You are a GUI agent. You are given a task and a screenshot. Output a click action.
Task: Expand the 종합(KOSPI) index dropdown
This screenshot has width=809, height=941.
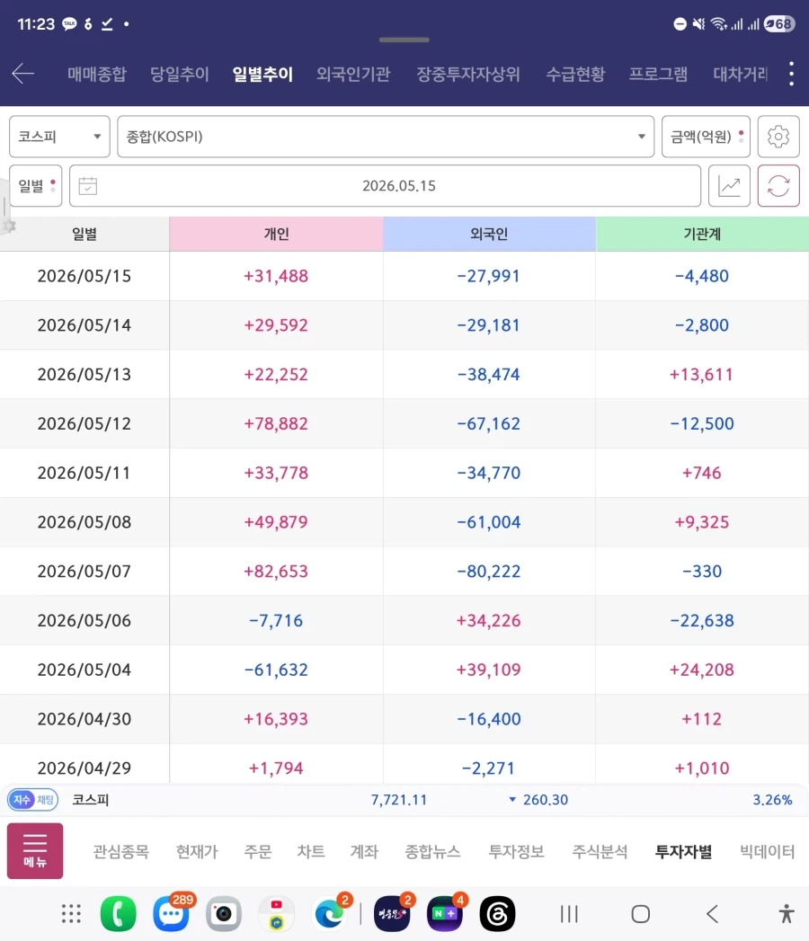point(386,137)
